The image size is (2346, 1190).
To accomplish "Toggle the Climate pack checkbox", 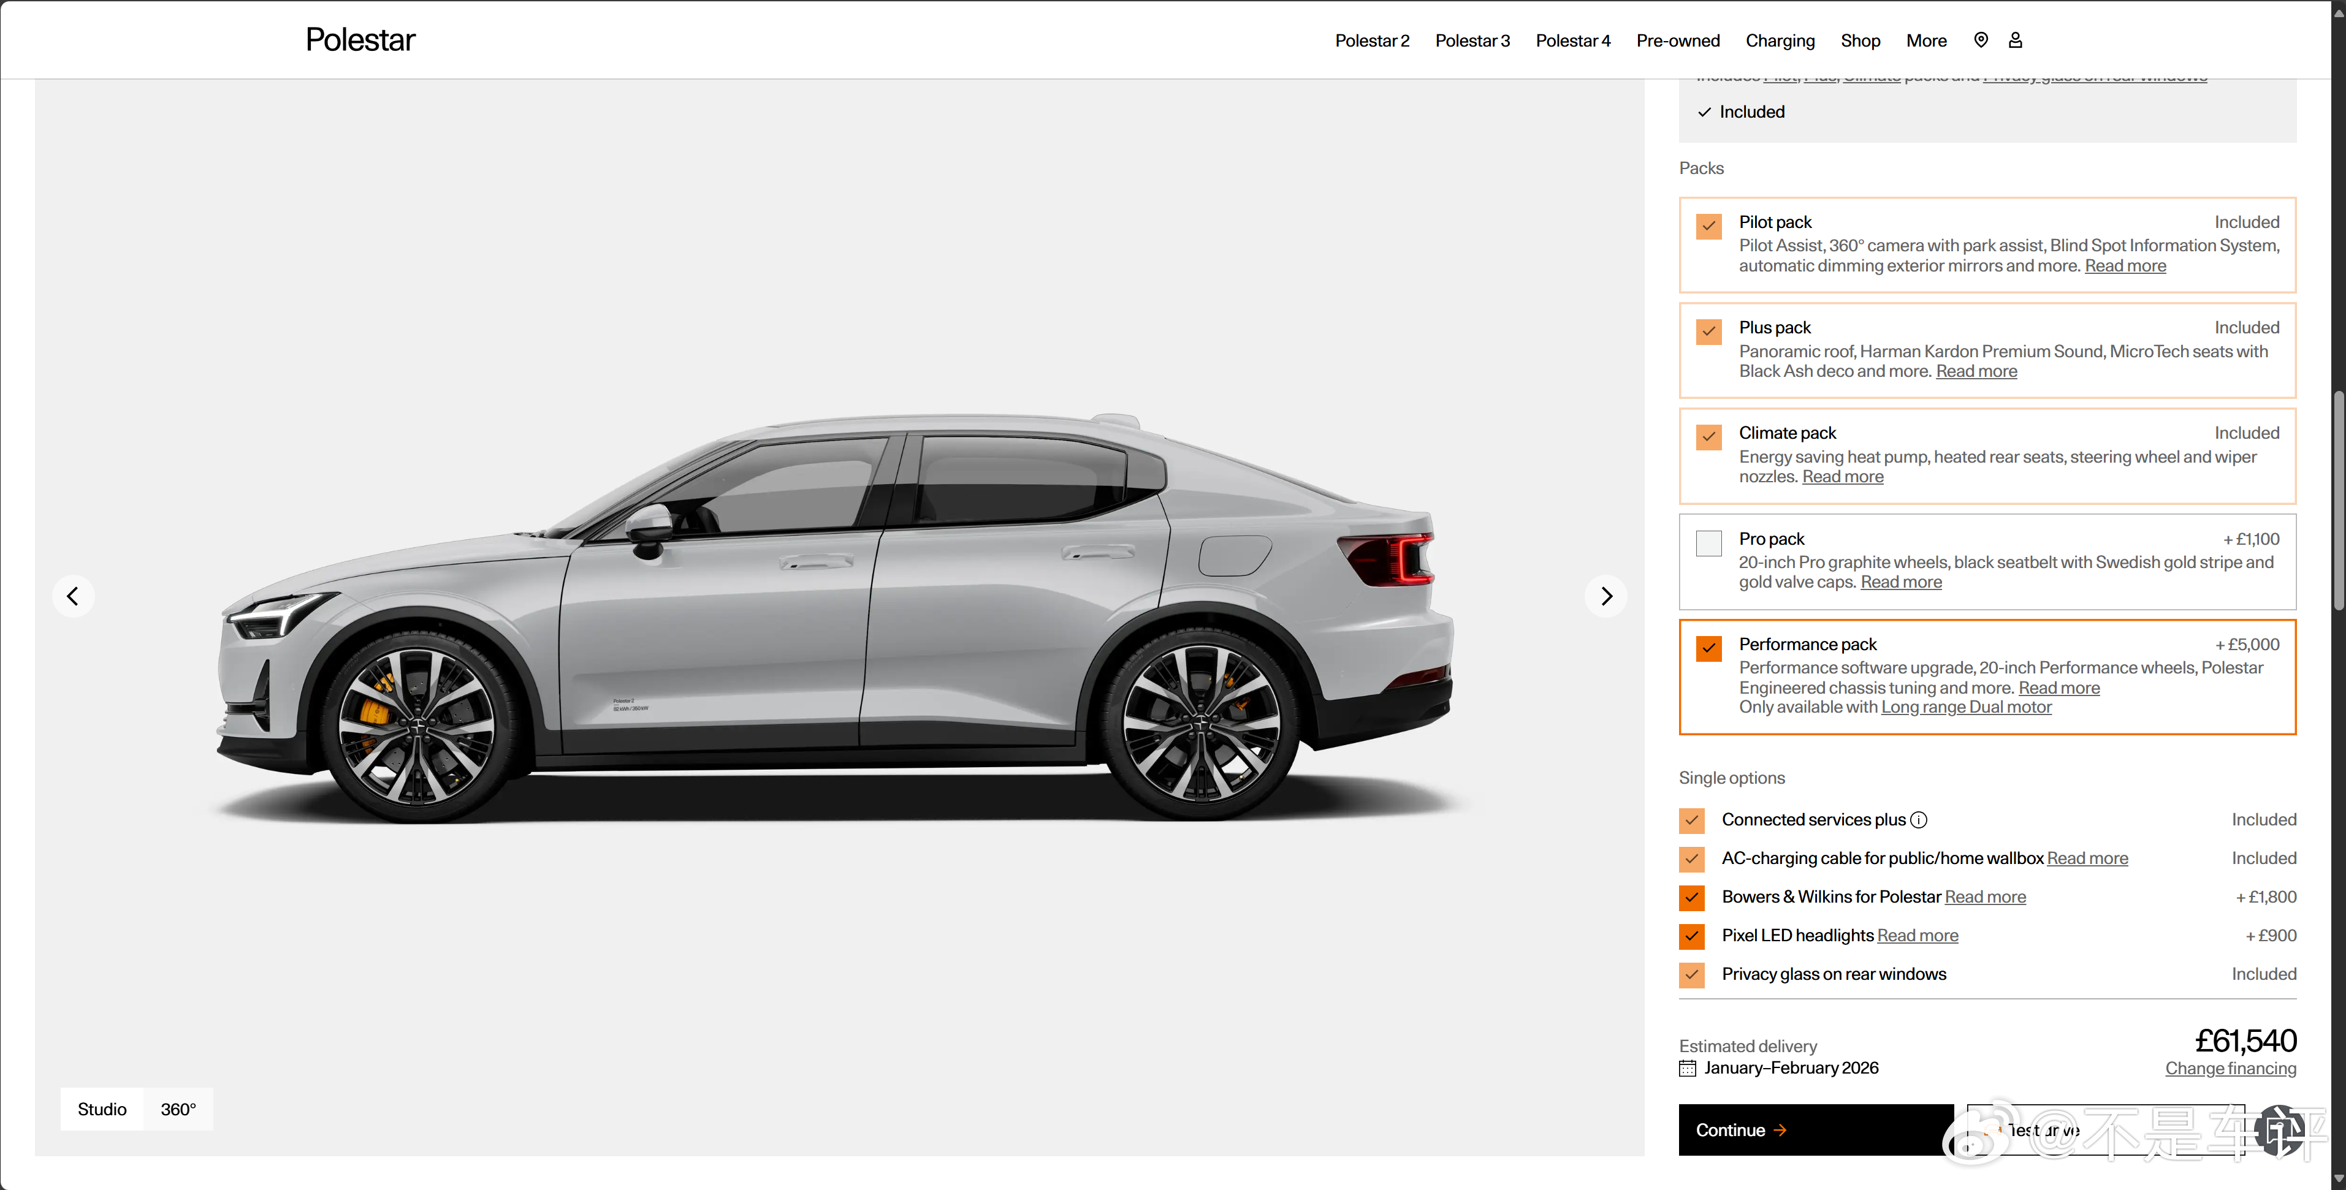I will [x=1708, y=437].
